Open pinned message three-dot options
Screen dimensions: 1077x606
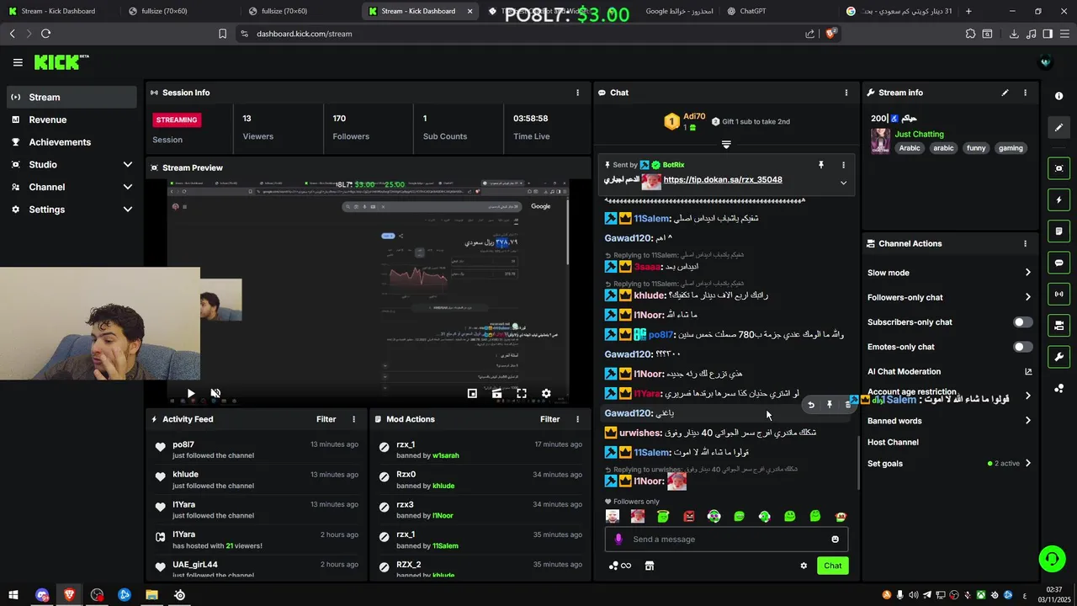click(843, 165)
